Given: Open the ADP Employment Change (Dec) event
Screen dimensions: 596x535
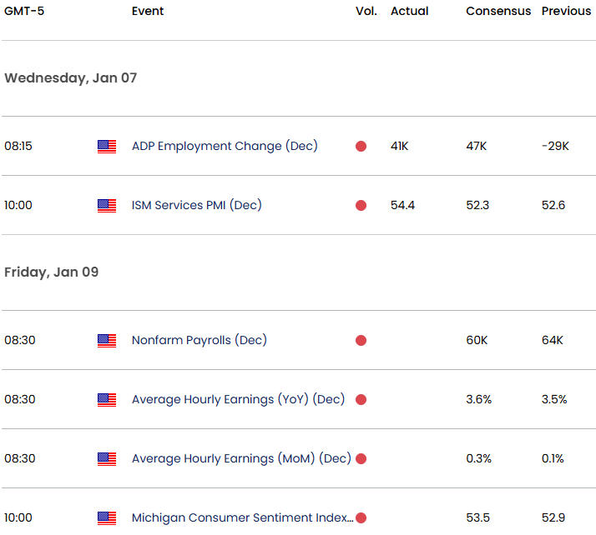Looking at the screenshot, I should pos(225,146).
